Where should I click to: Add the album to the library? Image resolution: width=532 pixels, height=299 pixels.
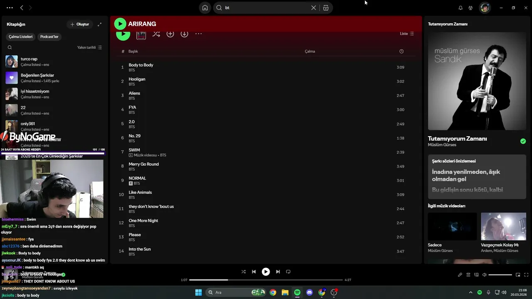tap(170, 34)
